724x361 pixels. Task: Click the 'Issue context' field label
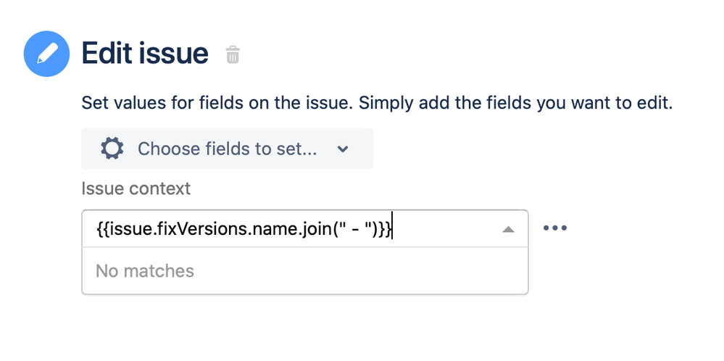[136, 188]
